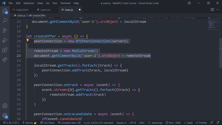Click line number 19 in gutter

click(18, 36)
